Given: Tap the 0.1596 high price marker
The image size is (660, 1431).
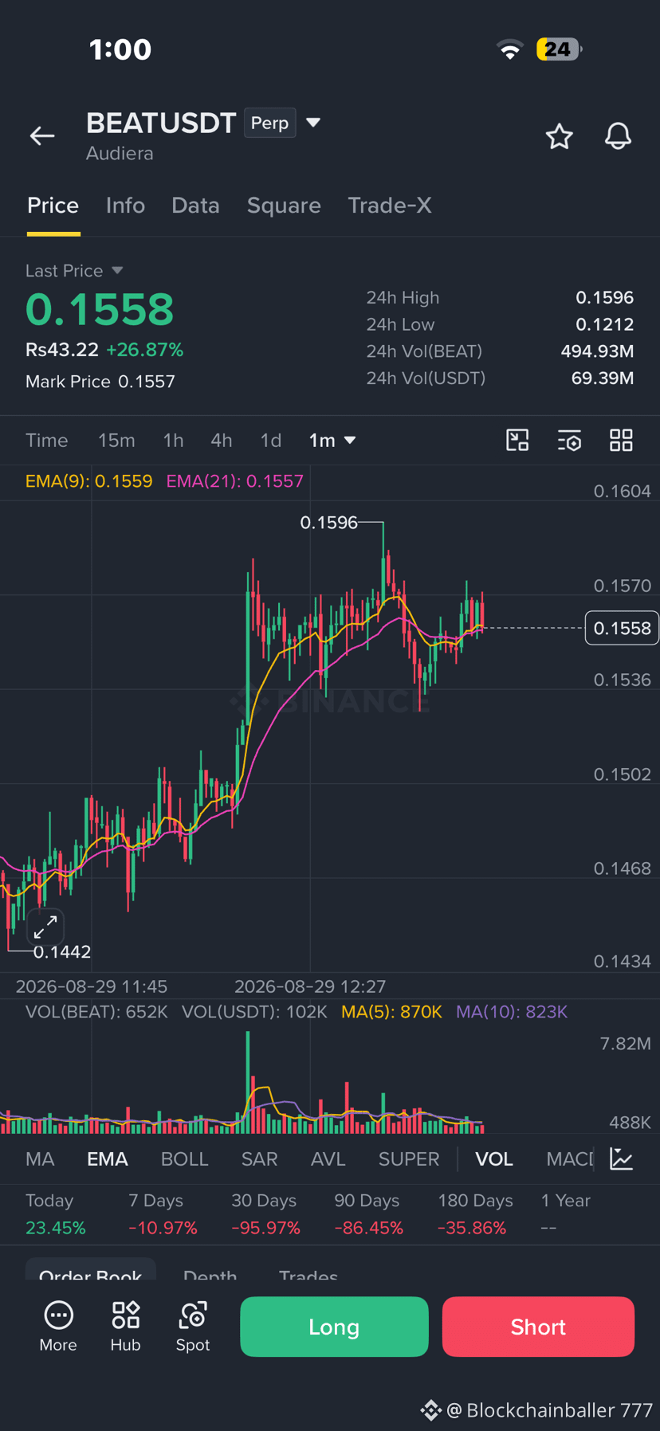Looking at the screenshot, I should tap(328, 523).
